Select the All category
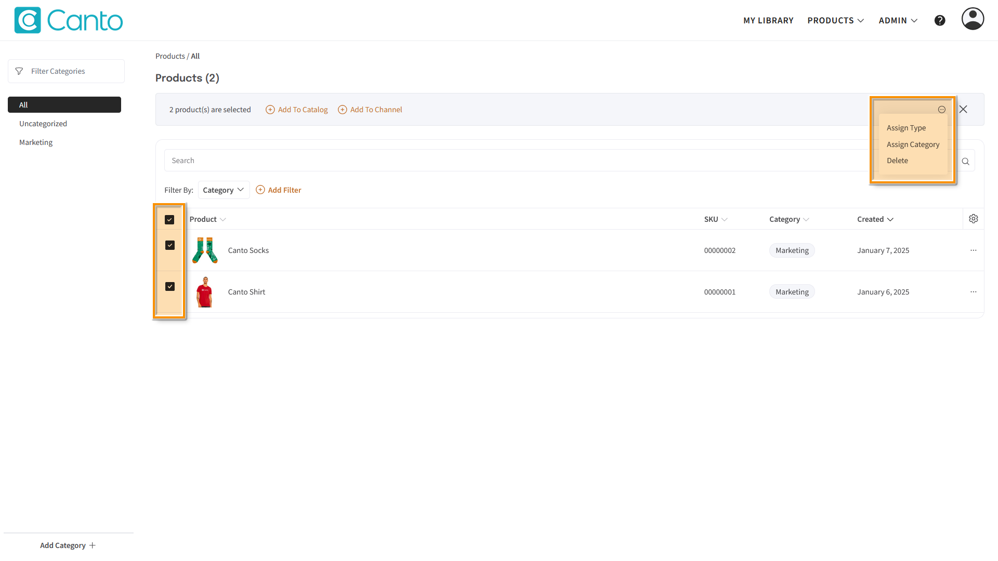Image resolution: width=998 pixels, height=561 pixels. click(64, 104)
